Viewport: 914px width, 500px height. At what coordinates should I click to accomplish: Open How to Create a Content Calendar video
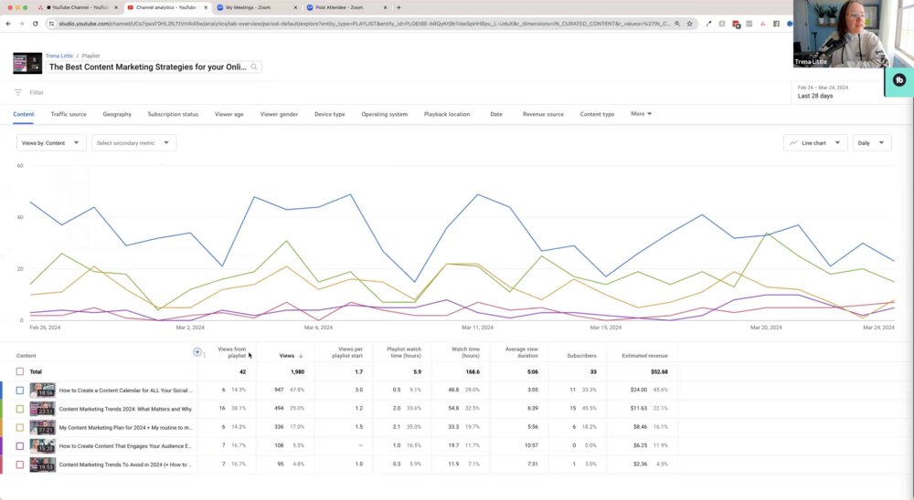click(125, 390)
